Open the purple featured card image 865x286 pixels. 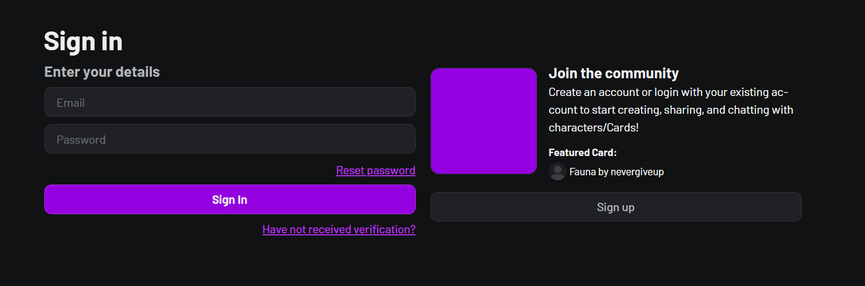pyautogui.click(x=483, y=121)
